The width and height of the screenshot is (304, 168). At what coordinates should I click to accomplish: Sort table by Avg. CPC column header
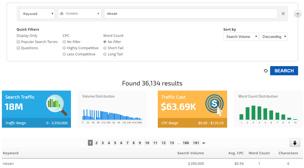point(236,153)
